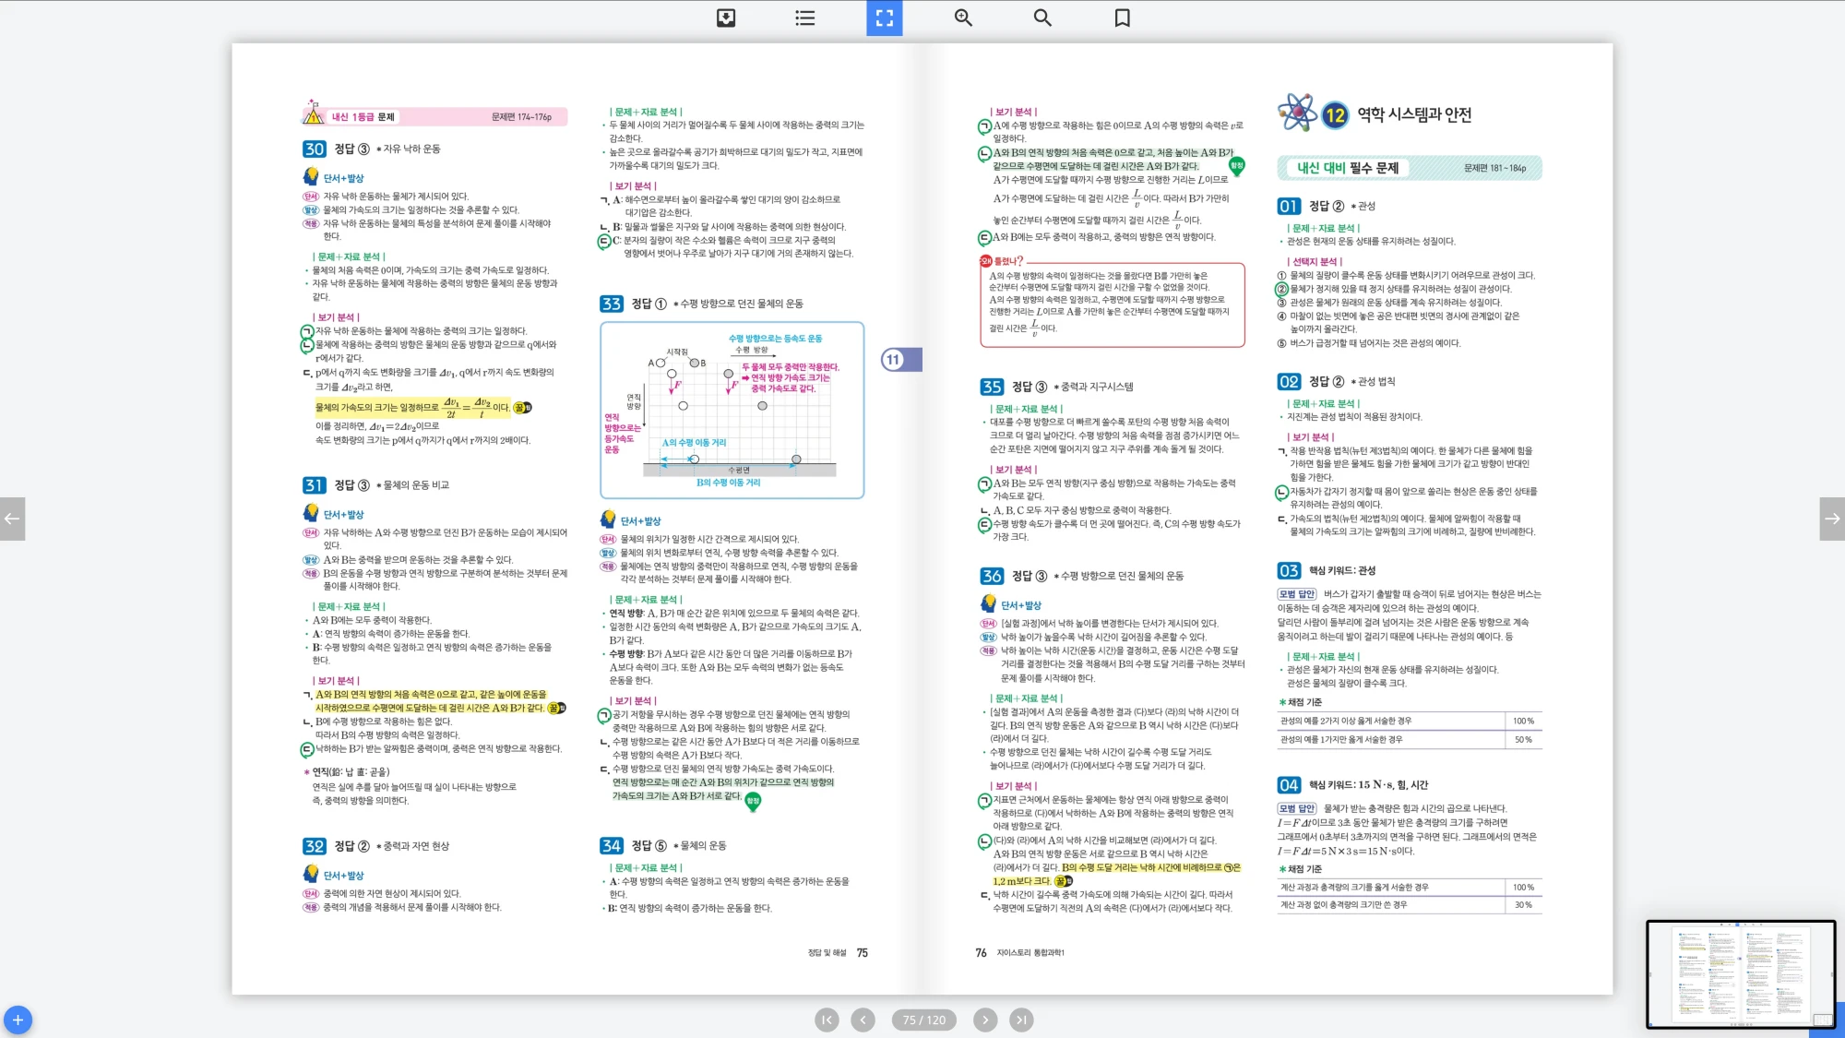Open the search tool
1845x1038 pixels.
[x=1042, y=18]
